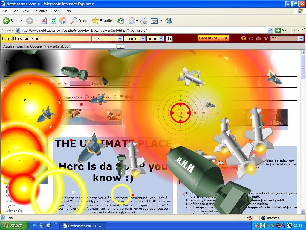Open the Mail envelope toolbar icon
The image size is (306, 230).
click(132, 21)
